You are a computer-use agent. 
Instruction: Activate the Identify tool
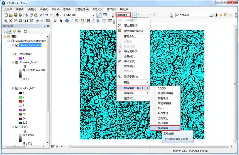tap(67, 21)
